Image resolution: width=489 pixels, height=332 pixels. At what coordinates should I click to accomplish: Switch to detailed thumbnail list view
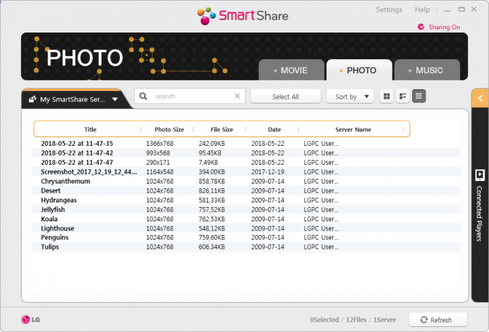coord(403,96)
